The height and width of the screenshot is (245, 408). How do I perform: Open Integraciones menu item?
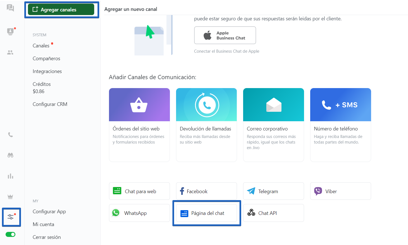coord(47,71)
